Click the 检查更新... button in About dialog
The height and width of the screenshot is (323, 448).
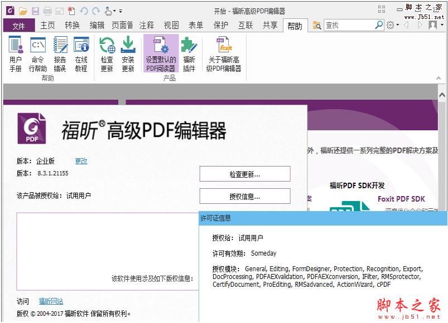[x=245, y=174]
